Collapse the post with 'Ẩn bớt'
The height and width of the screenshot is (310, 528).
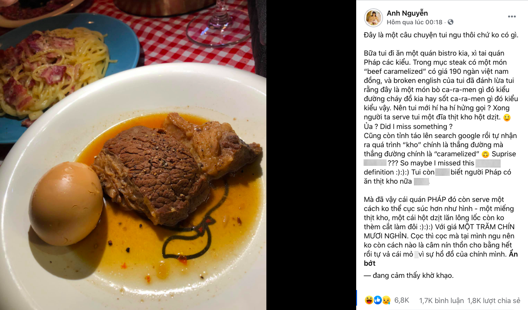[439, 259]
